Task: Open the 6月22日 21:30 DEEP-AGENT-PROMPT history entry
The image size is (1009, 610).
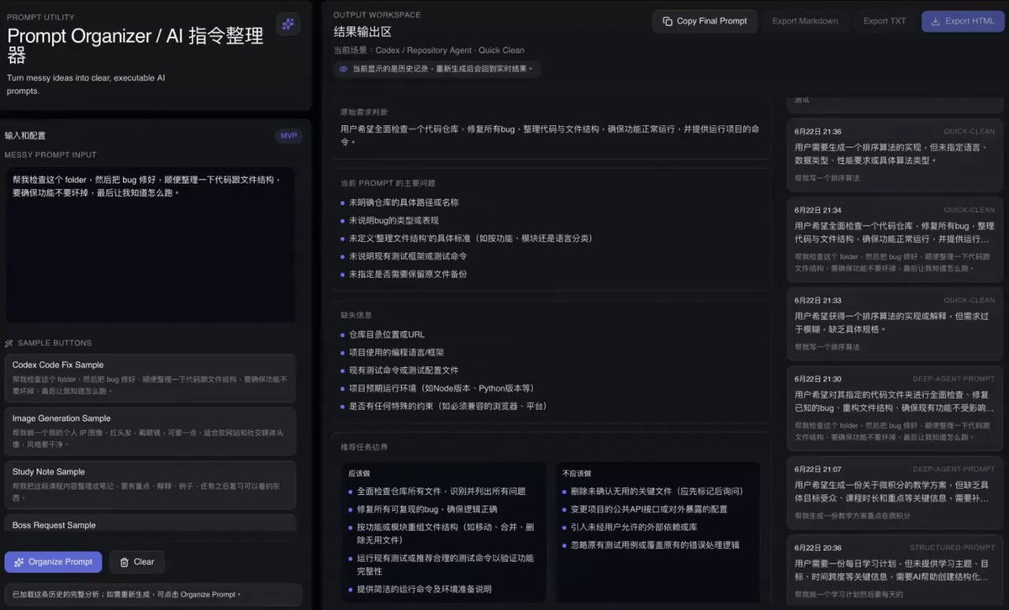Action: click(895, 408)
